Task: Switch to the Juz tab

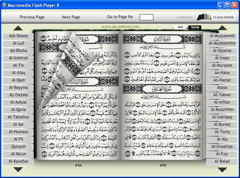Action: (180, 27)
